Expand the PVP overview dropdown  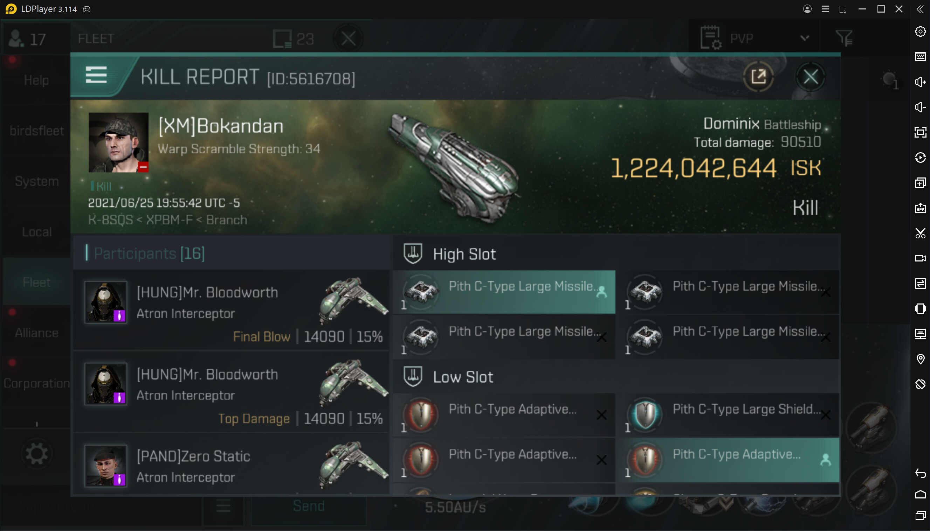pos(805,38)
